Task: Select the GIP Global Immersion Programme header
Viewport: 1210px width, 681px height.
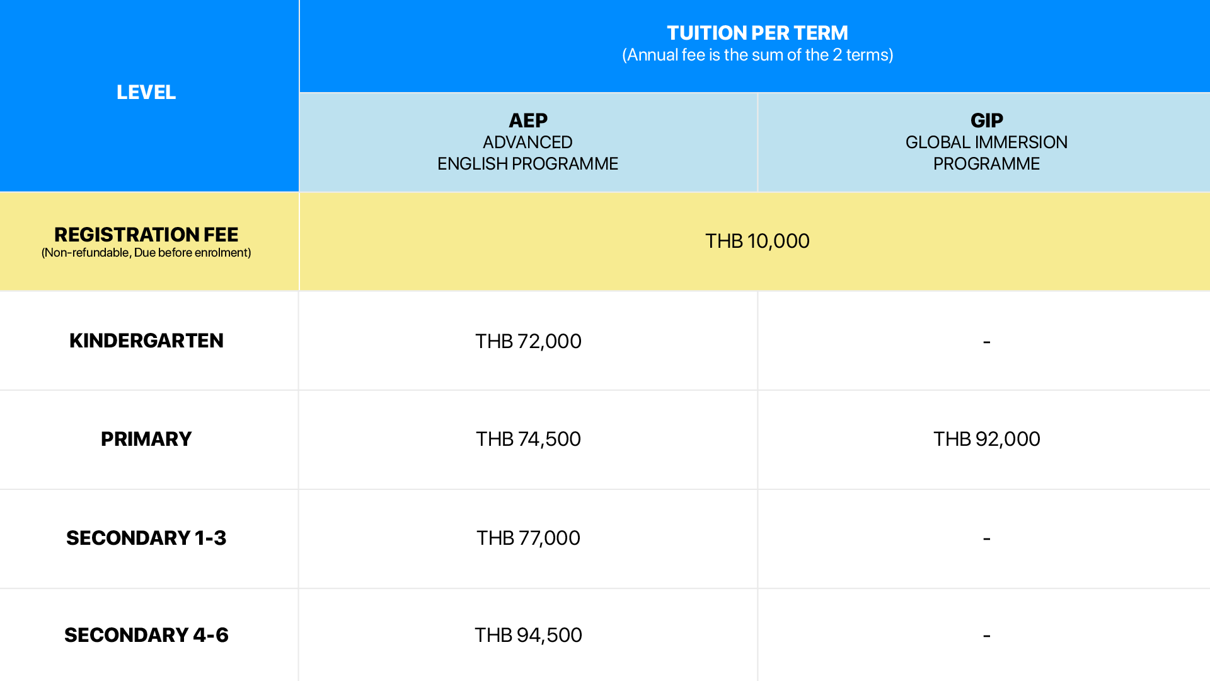Action: [x=986, y=142]
